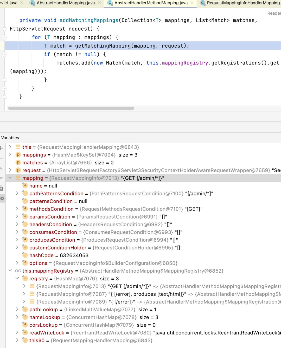The width and height of the screenshot is (281, 348).
Task: Click the move watch up arrow
Action: point(1,168)
